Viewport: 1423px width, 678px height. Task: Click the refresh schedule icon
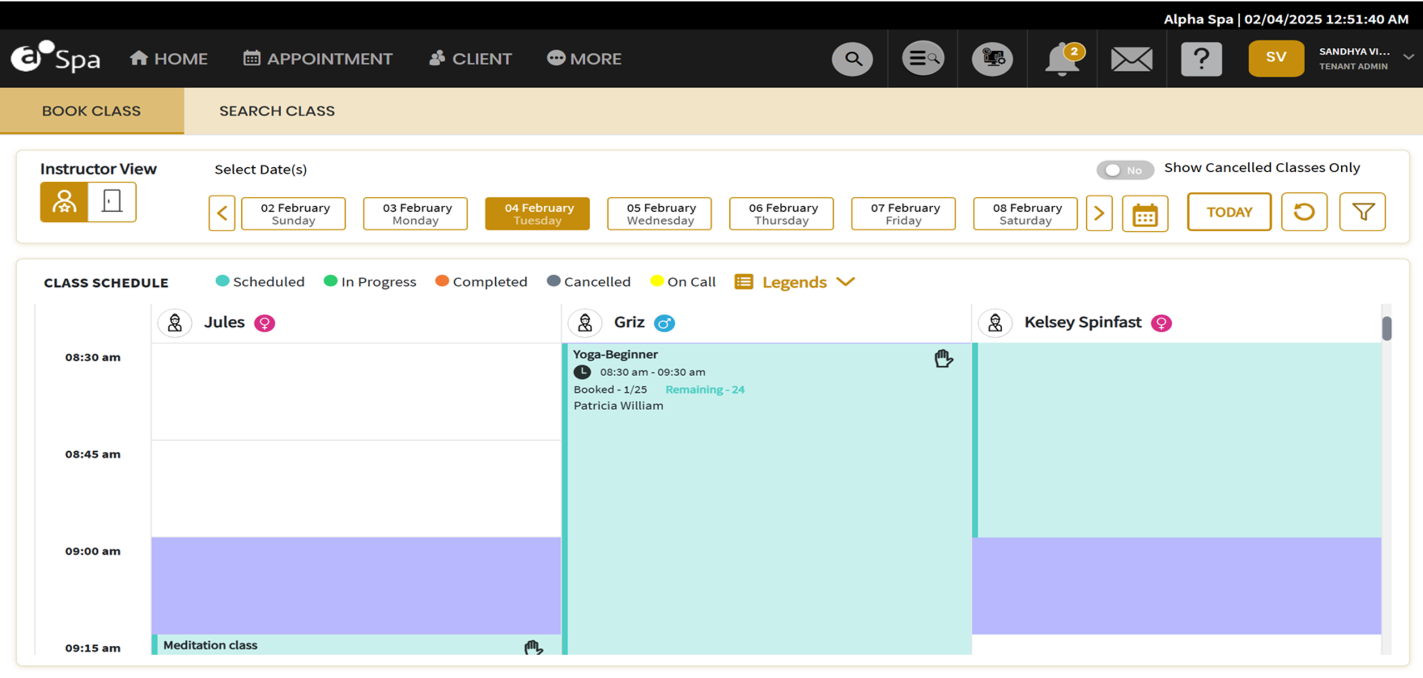(1304, 212)
